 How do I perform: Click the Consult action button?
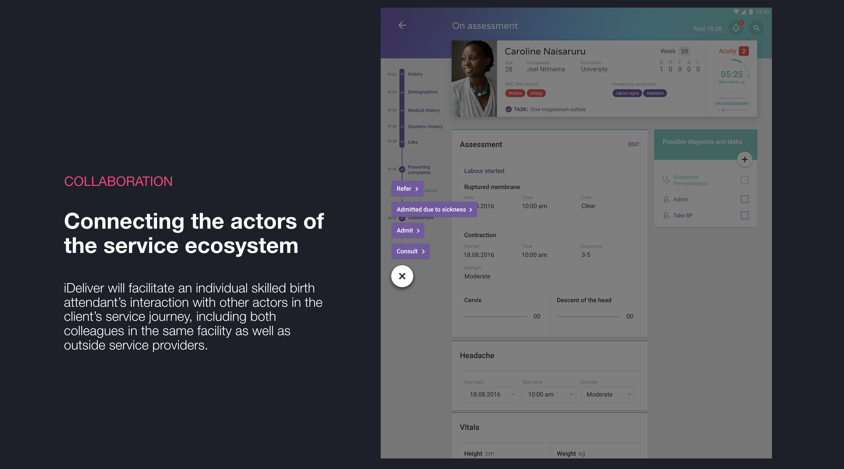click(x=410, y=251)
